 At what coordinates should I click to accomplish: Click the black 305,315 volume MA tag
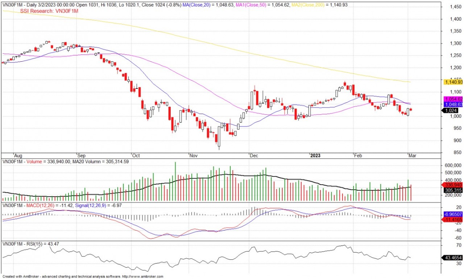pos(453,190)
